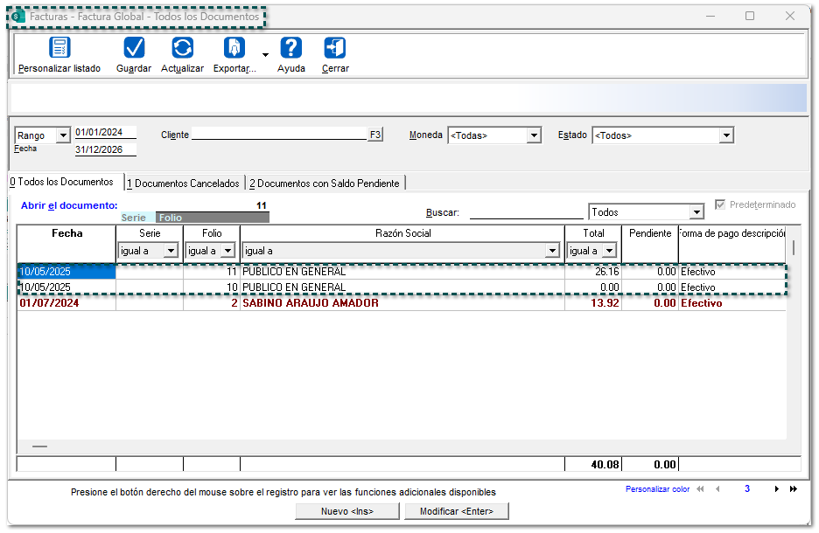The height and width of the screenshot is (533, 819).
Task: Expand the Rango date type dropdown
Action: pos(62,135)
